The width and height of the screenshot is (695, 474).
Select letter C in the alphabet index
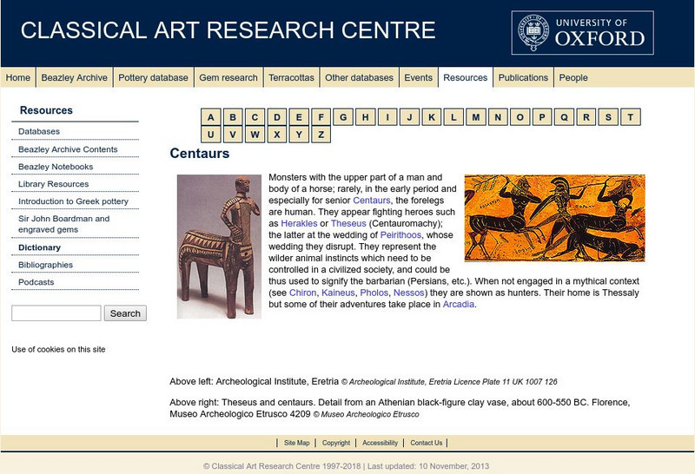pyautogui.click(x=255, y=117)
